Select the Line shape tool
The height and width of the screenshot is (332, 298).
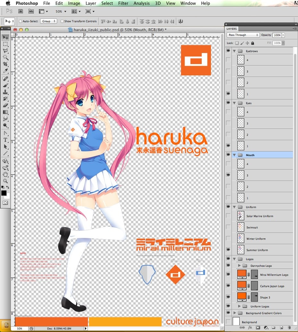[x=5, y=153]
